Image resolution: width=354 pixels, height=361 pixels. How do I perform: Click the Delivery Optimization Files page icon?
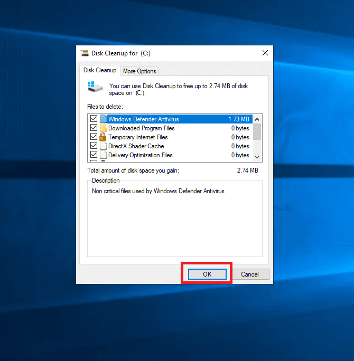[x=103, y=155]
